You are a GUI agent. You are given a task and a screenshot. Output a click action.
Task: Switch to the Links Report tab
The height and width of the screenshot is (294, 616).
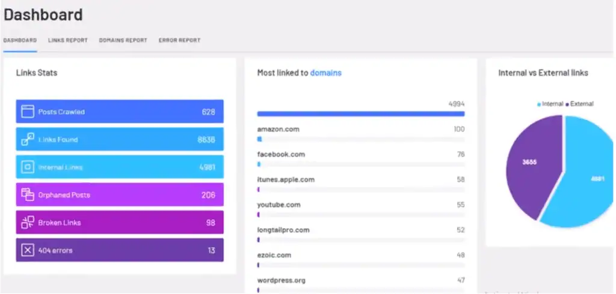68,40
